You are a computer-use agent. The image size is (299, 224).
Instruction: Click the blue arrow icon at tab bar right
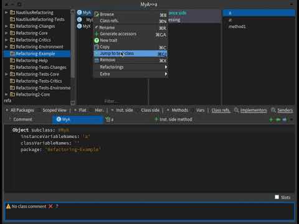(x=284, y=119)
